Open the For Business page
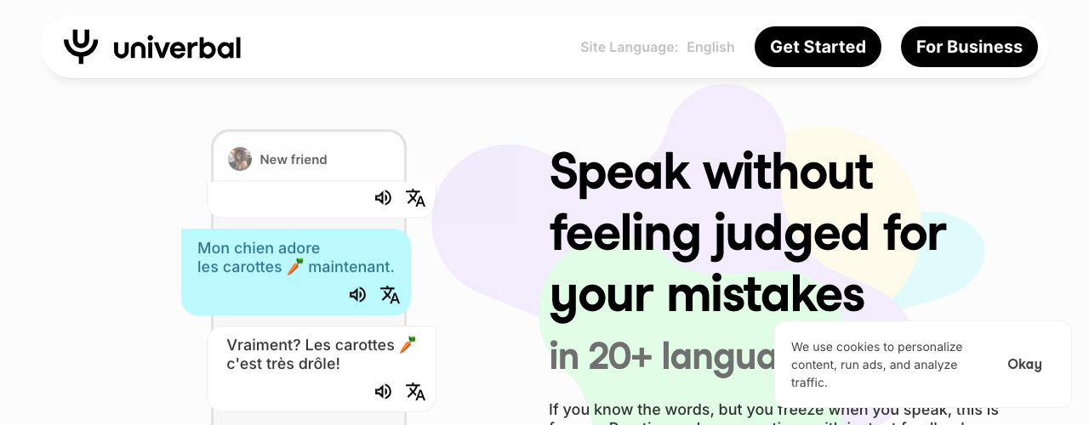1089x425 pixels. click(969, 47)
